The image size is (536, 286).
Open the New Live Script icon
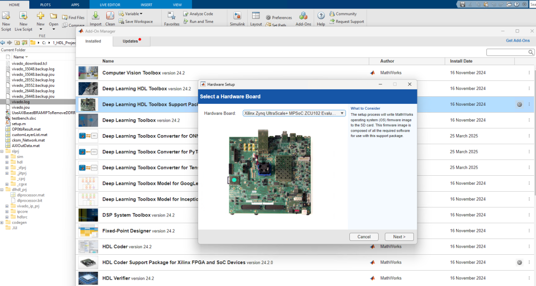(23, 16)
